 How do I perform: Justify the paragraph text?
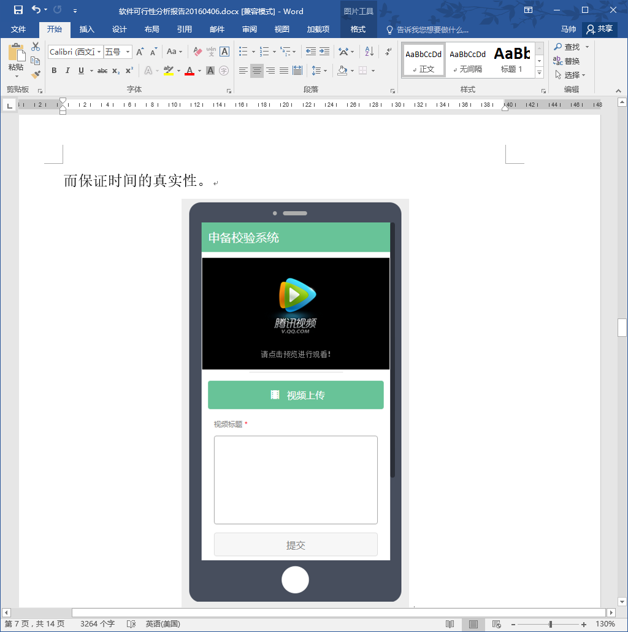(284, 71)
